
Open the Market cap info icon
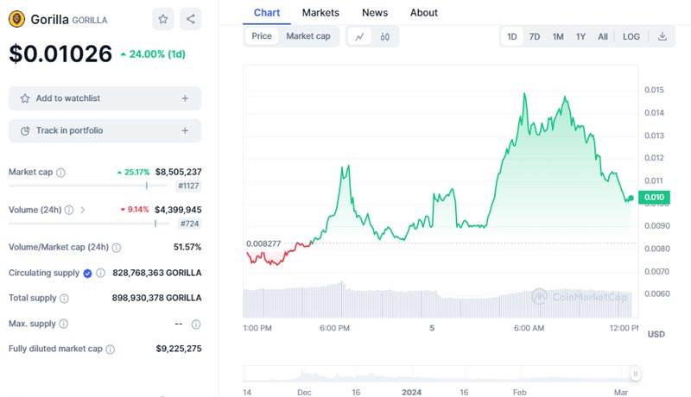coord(60,173)
